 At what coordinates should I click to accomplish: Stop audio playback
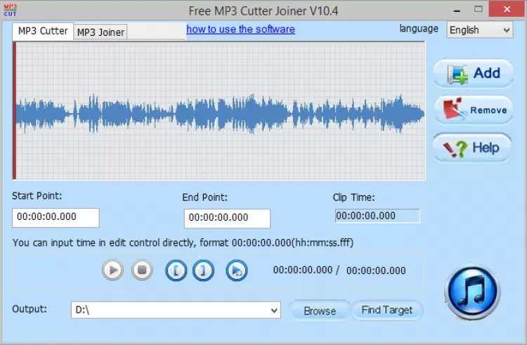(x=142, y=270)
